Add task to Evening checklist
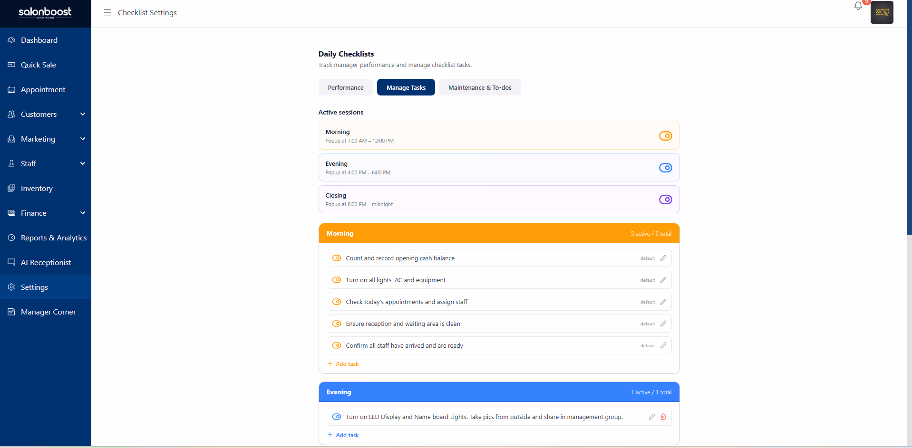This screenshot has width=912, height=448. (343, 435)
